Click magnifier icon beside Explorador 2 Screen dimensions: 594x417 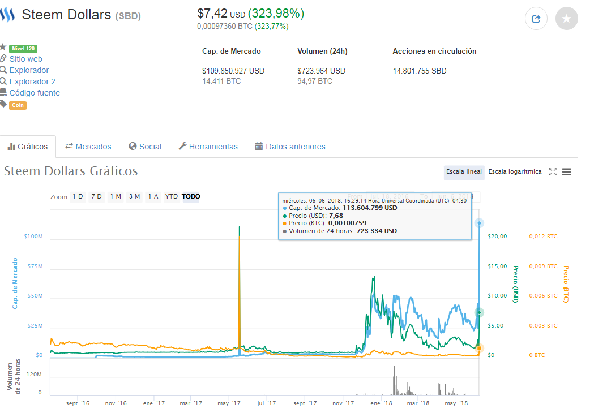[3, 81]
